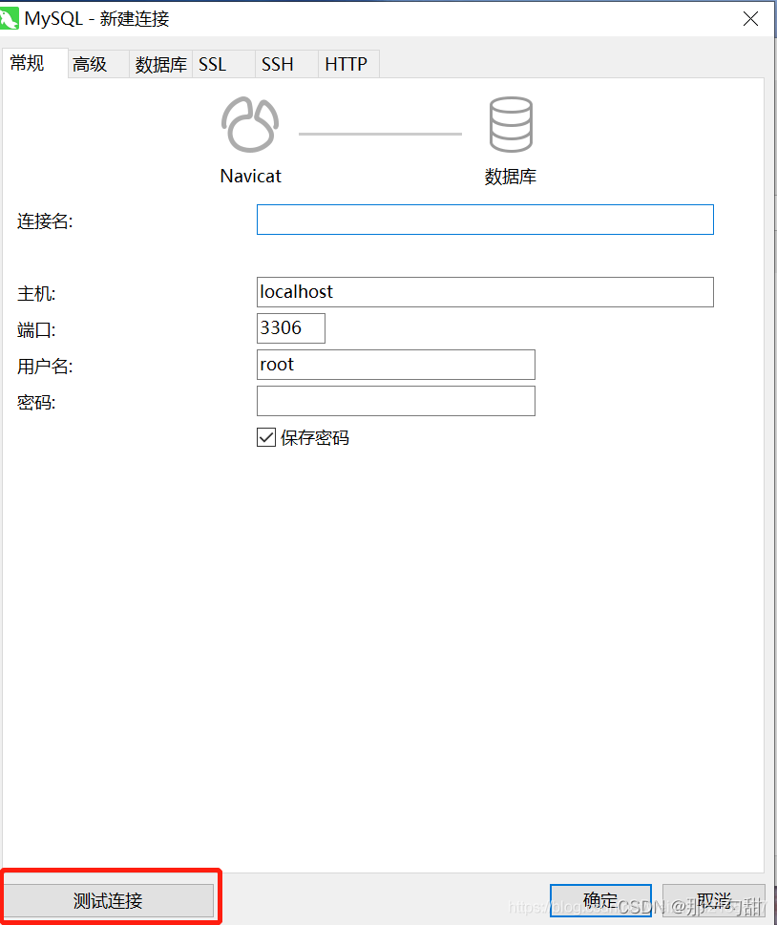777x925 pixels.
Task: Click the 端口: label
Action: pos(36,330)
